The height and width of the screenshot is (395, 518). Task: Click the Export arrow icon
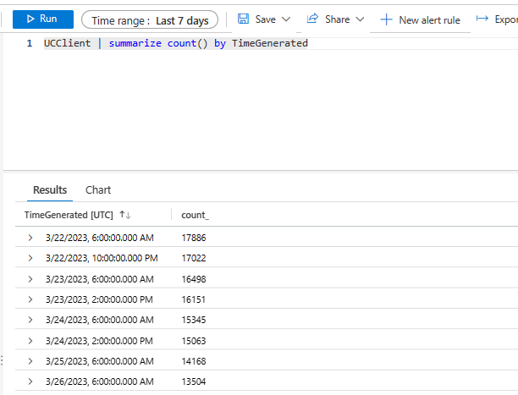[x=482, y=19]
